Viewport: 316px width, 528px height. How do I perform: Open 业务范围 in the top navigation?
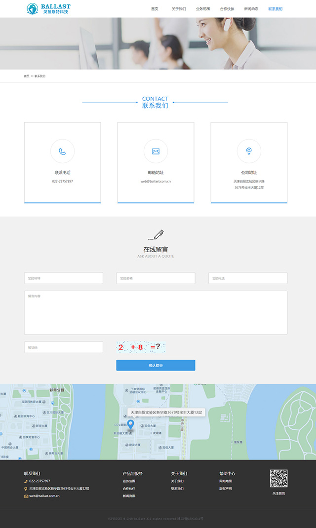pos(203,9)
